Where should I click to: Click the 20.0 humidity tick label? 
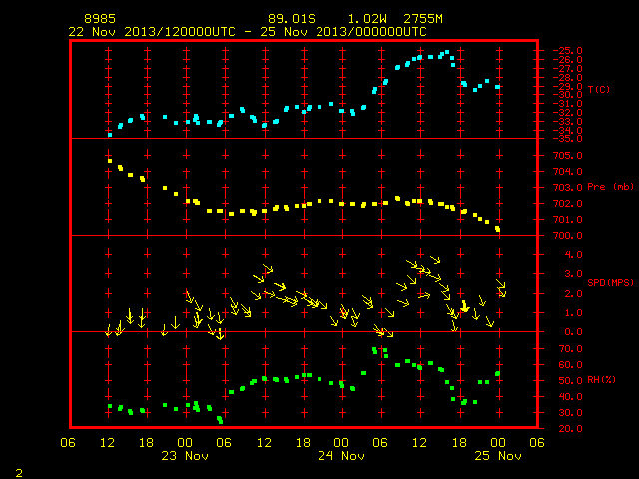coord(570,428)
